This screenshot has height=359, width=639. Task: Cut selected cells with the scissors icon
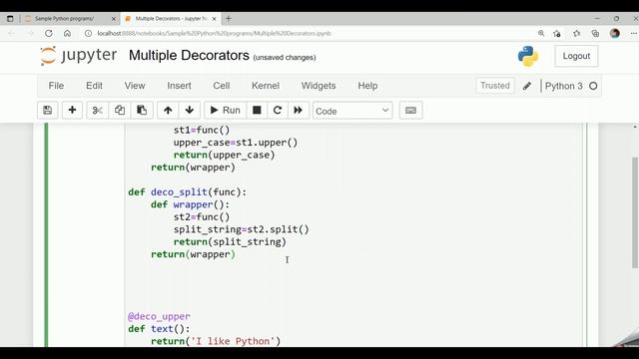click(98, 111)
